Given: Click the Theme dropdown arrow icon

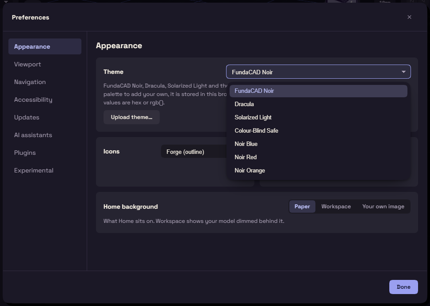Looking at the screenshot, I should tap(403, 72).
